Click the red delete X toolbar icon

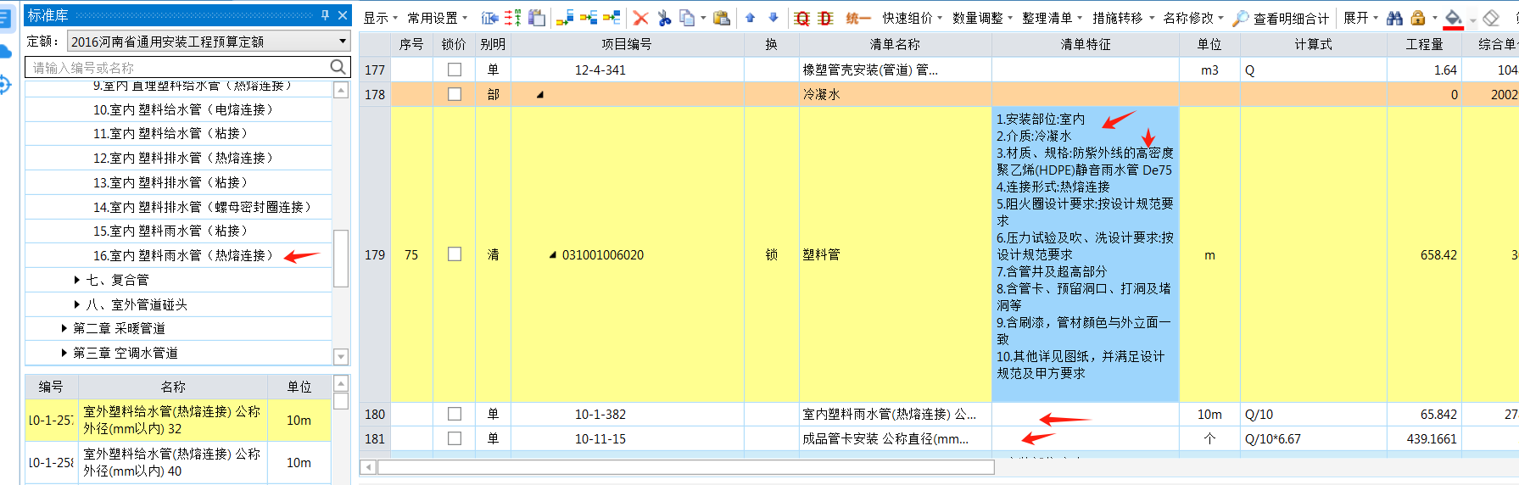(x=640, y=18)
